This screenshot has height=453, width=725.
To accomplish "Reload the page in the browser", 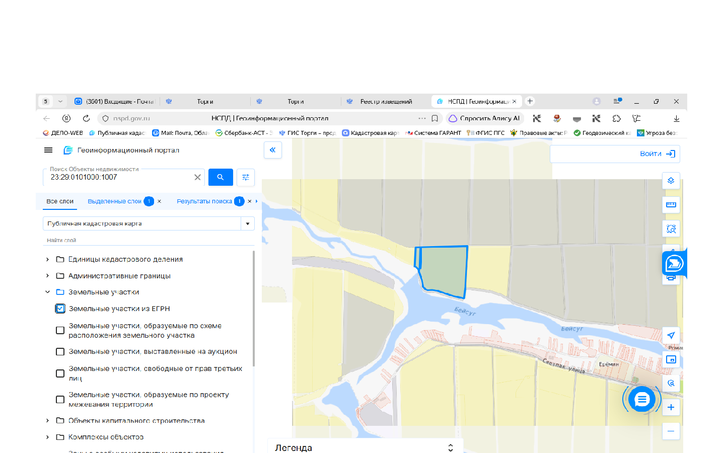I will [x=86, y=118].
